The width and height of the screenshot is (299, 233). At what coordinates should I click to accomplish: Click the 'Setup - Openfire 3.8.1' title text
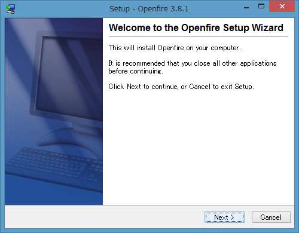tap(149, 9)
